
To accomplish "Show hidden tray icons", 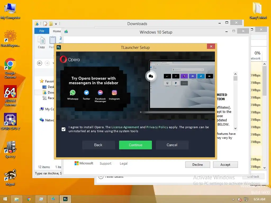I will (x=233, y=199).
